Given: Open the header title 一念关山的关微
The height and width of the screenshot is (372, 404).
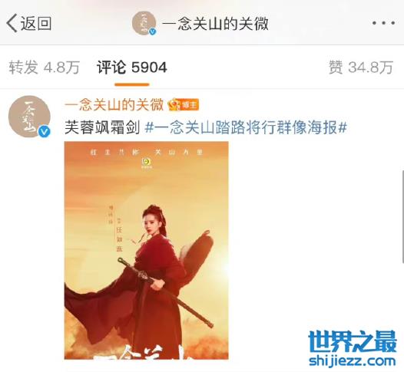Looking at the screenshot, I should click(215, 24).
